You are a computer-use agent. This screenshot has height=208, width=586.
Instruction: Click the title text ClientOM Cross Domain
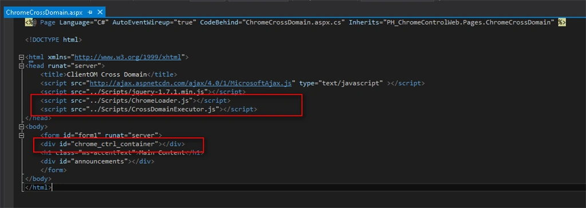[108, 74]
